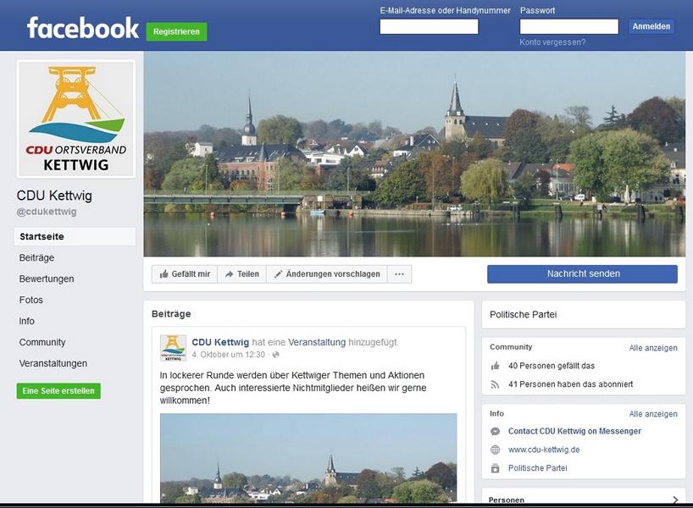Open Beiträge in the sidebar
This screenshot has height=508, width=693.
[36, 257]
